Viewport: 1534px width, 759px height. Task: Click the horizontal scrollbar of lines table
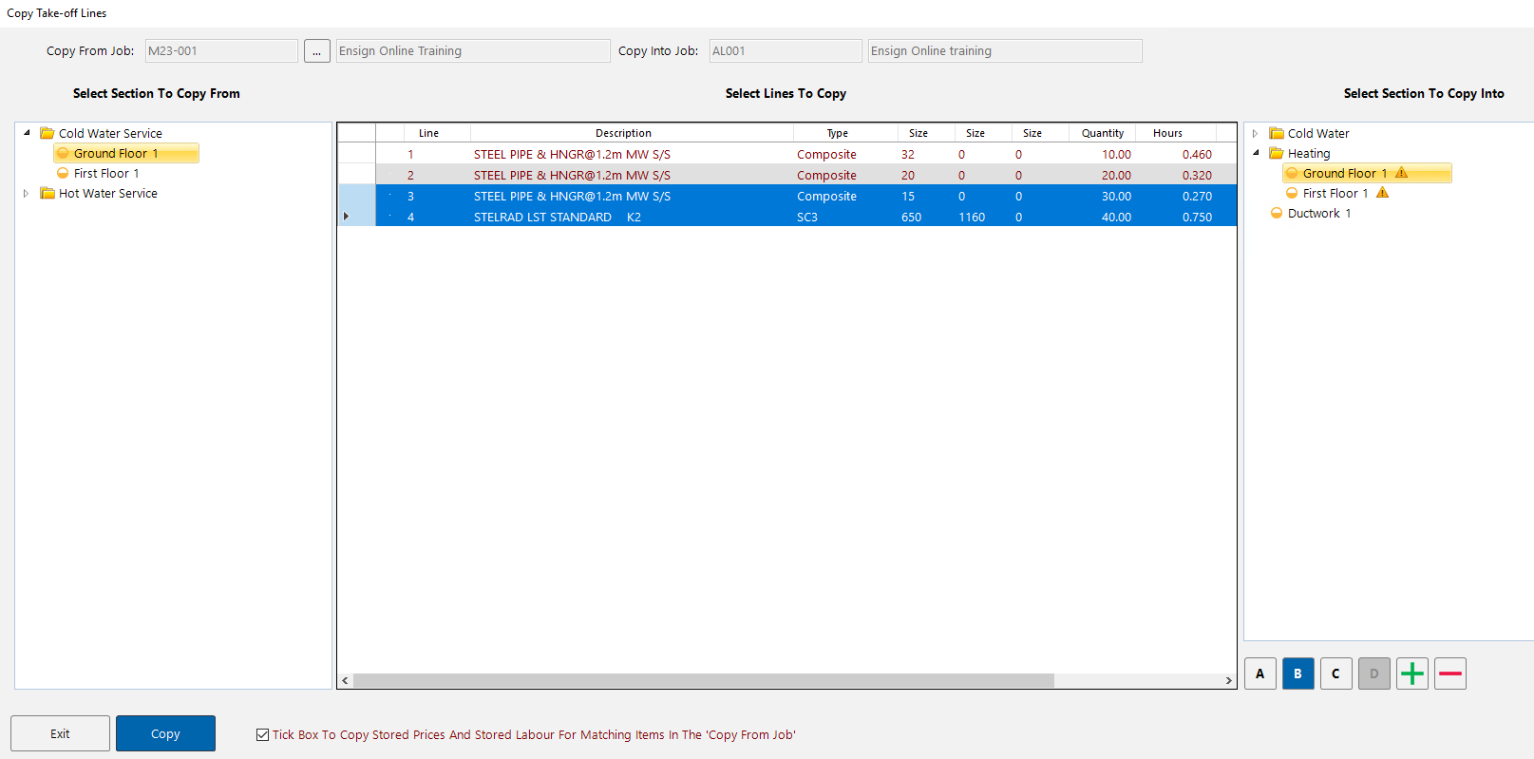click(x=704, y=680)
